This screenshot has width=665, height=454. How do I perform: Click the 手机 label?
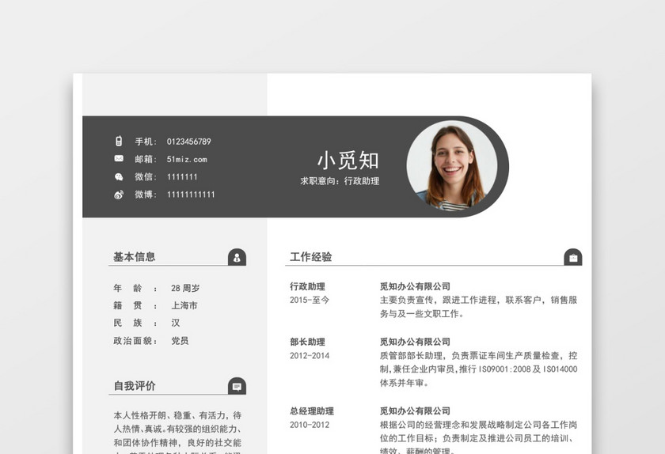tap(146, 142)
